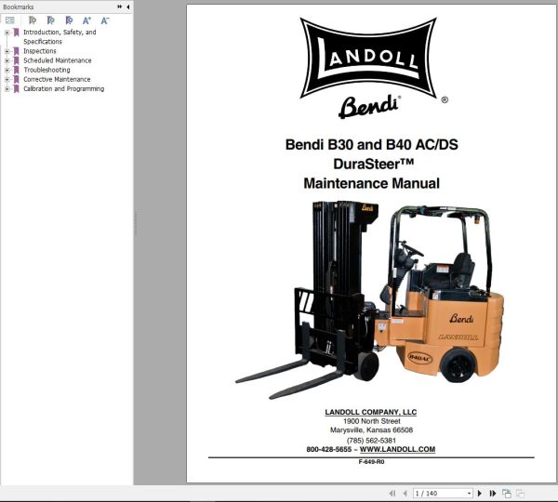Screen dimensions: 558x502
Task: Click the double-arrow expand panel icon
Action: click(120, 7)
